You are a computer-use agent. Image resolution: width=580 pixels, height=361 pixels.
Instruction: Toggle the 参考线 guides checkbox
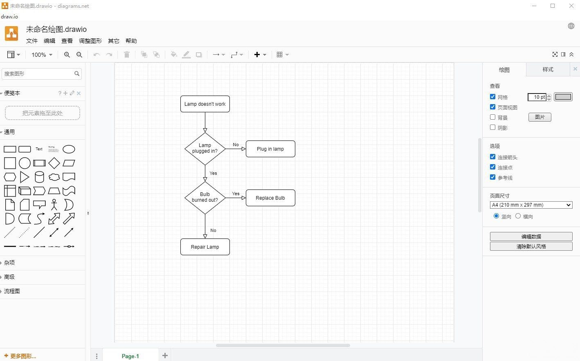[x=493, y=177]
